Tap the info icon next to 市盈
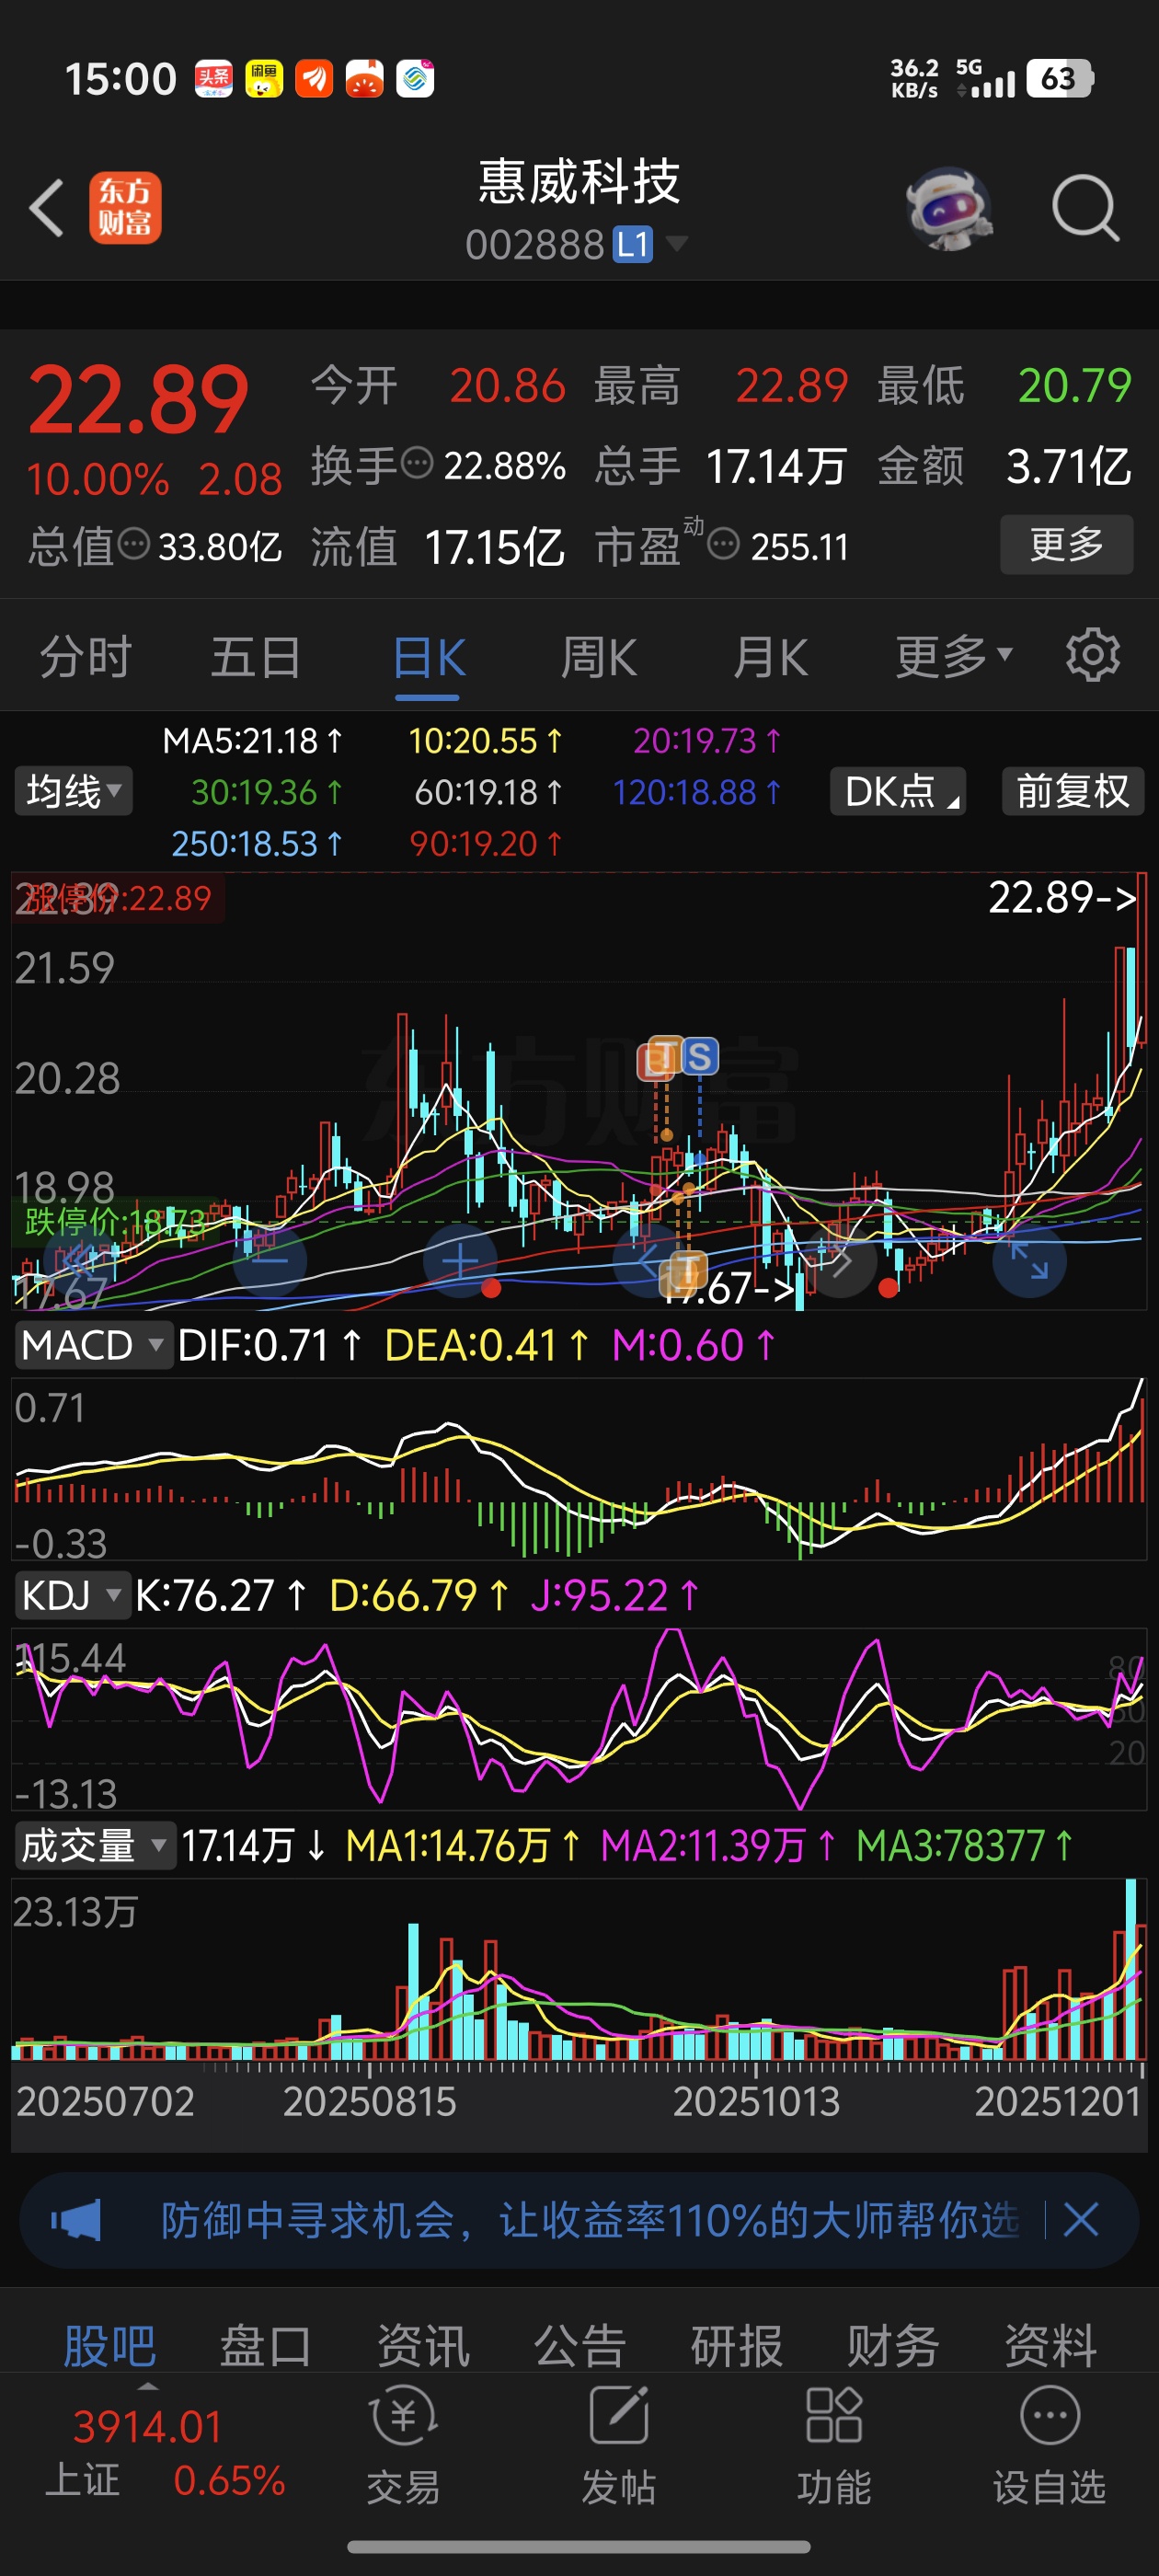The height and width of the screenshot is (2576, 1159). coord(723,544)
